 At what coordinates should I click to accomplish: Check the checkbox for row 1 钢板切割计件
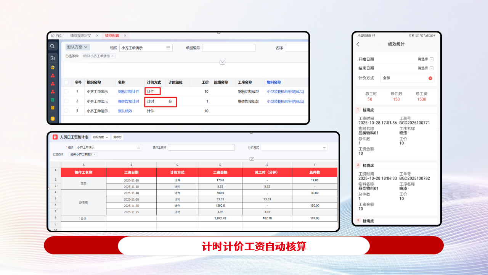tap(66, 91)
